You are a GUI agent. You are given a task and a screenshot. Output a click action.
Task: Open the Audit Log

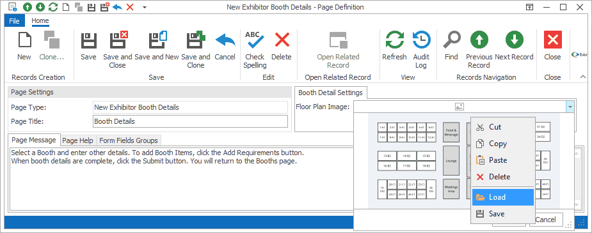pyautogui.click(x=421, y=50)
